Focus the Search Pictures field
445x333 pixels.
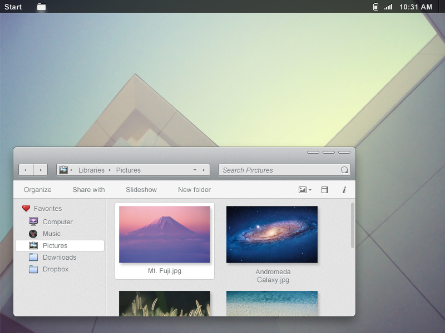pyautogui.click(x=284, y=170)
